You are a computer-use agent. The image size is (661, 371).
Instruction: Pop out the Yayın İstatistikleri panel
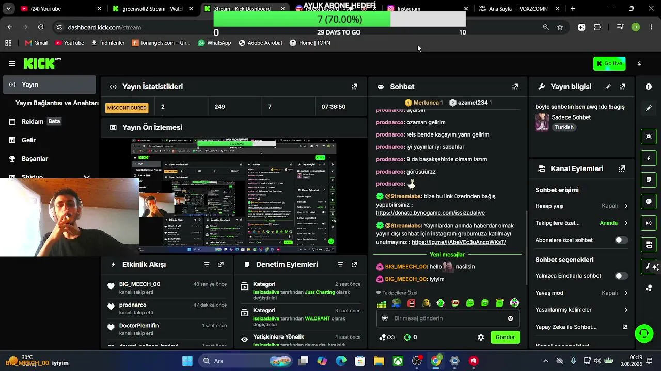354,87
